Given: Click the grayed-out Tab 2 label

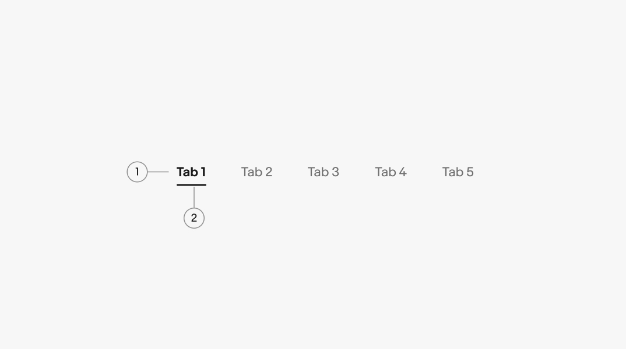Looking at the screenshot, I should 256,172.
